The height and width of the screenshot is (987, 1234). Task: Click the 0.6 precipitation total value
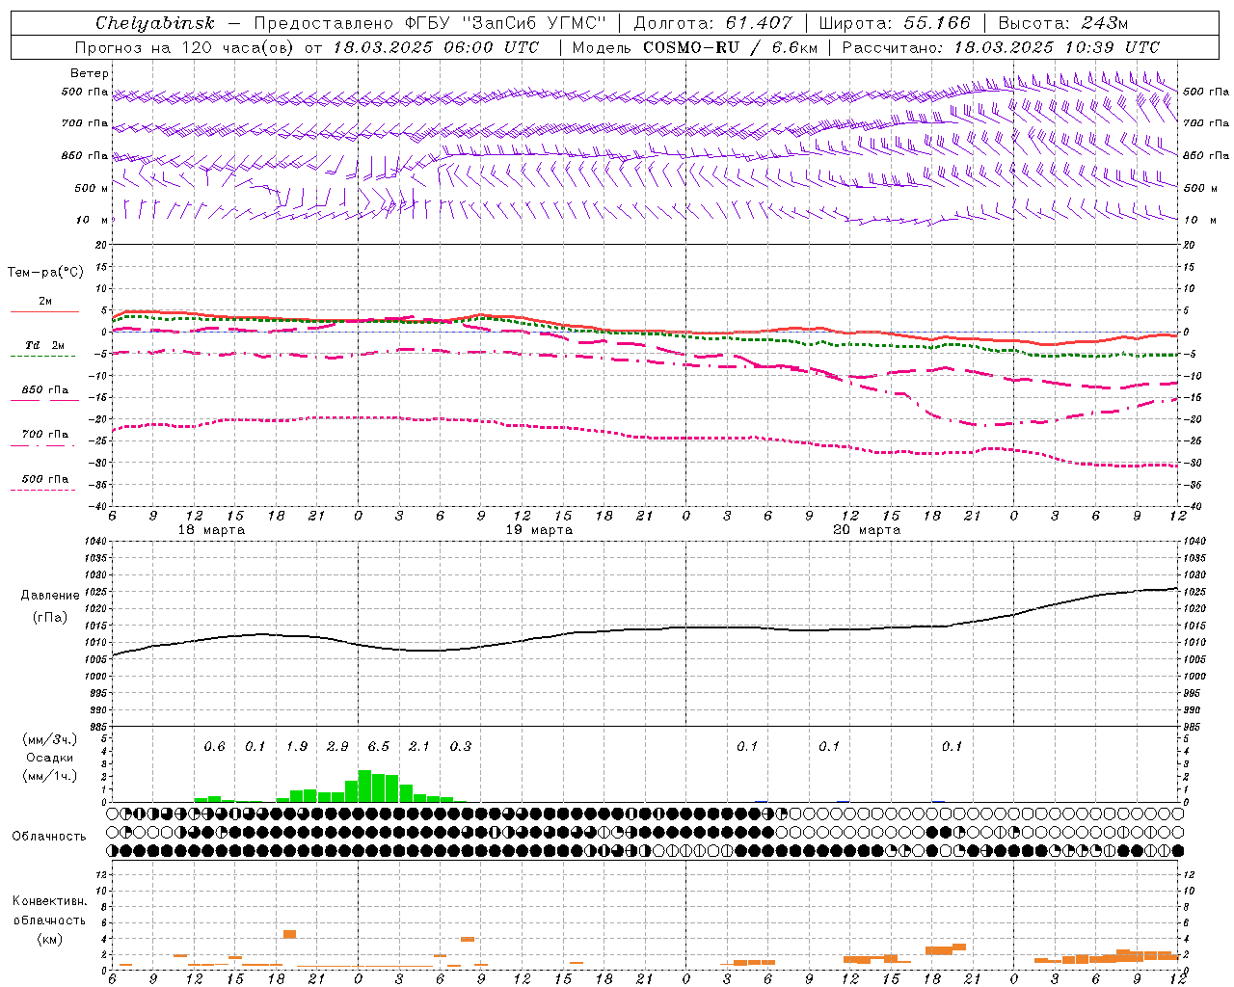(214, 746)
